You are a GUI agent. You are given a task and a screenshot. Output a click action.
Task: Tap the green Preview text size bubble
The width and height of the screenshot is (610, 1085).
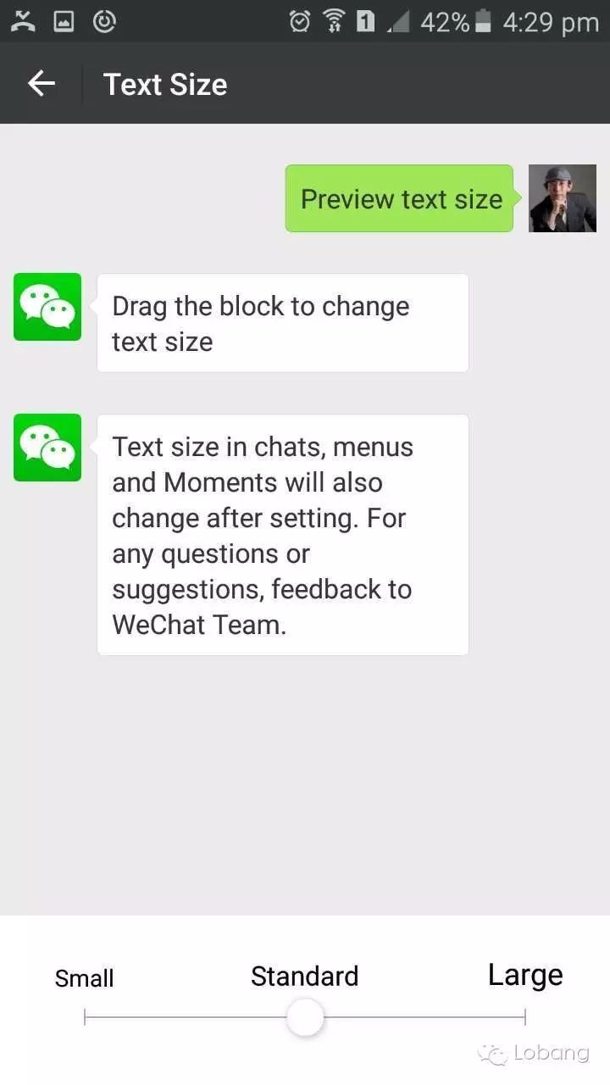coord(400,198)
